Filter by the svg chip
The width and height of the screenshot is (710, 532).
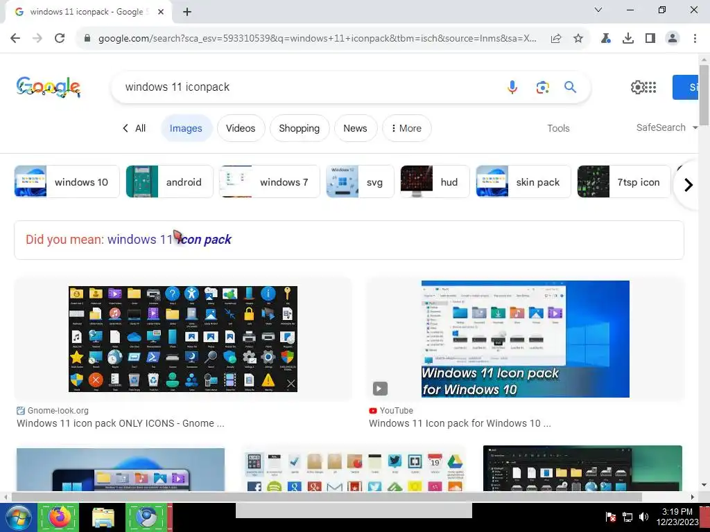click(x=360, y=182)
